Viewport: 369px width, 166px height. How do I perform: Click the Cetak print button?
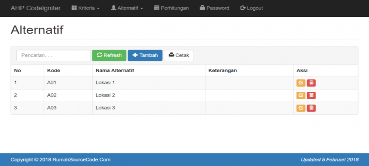click(179, 55)
